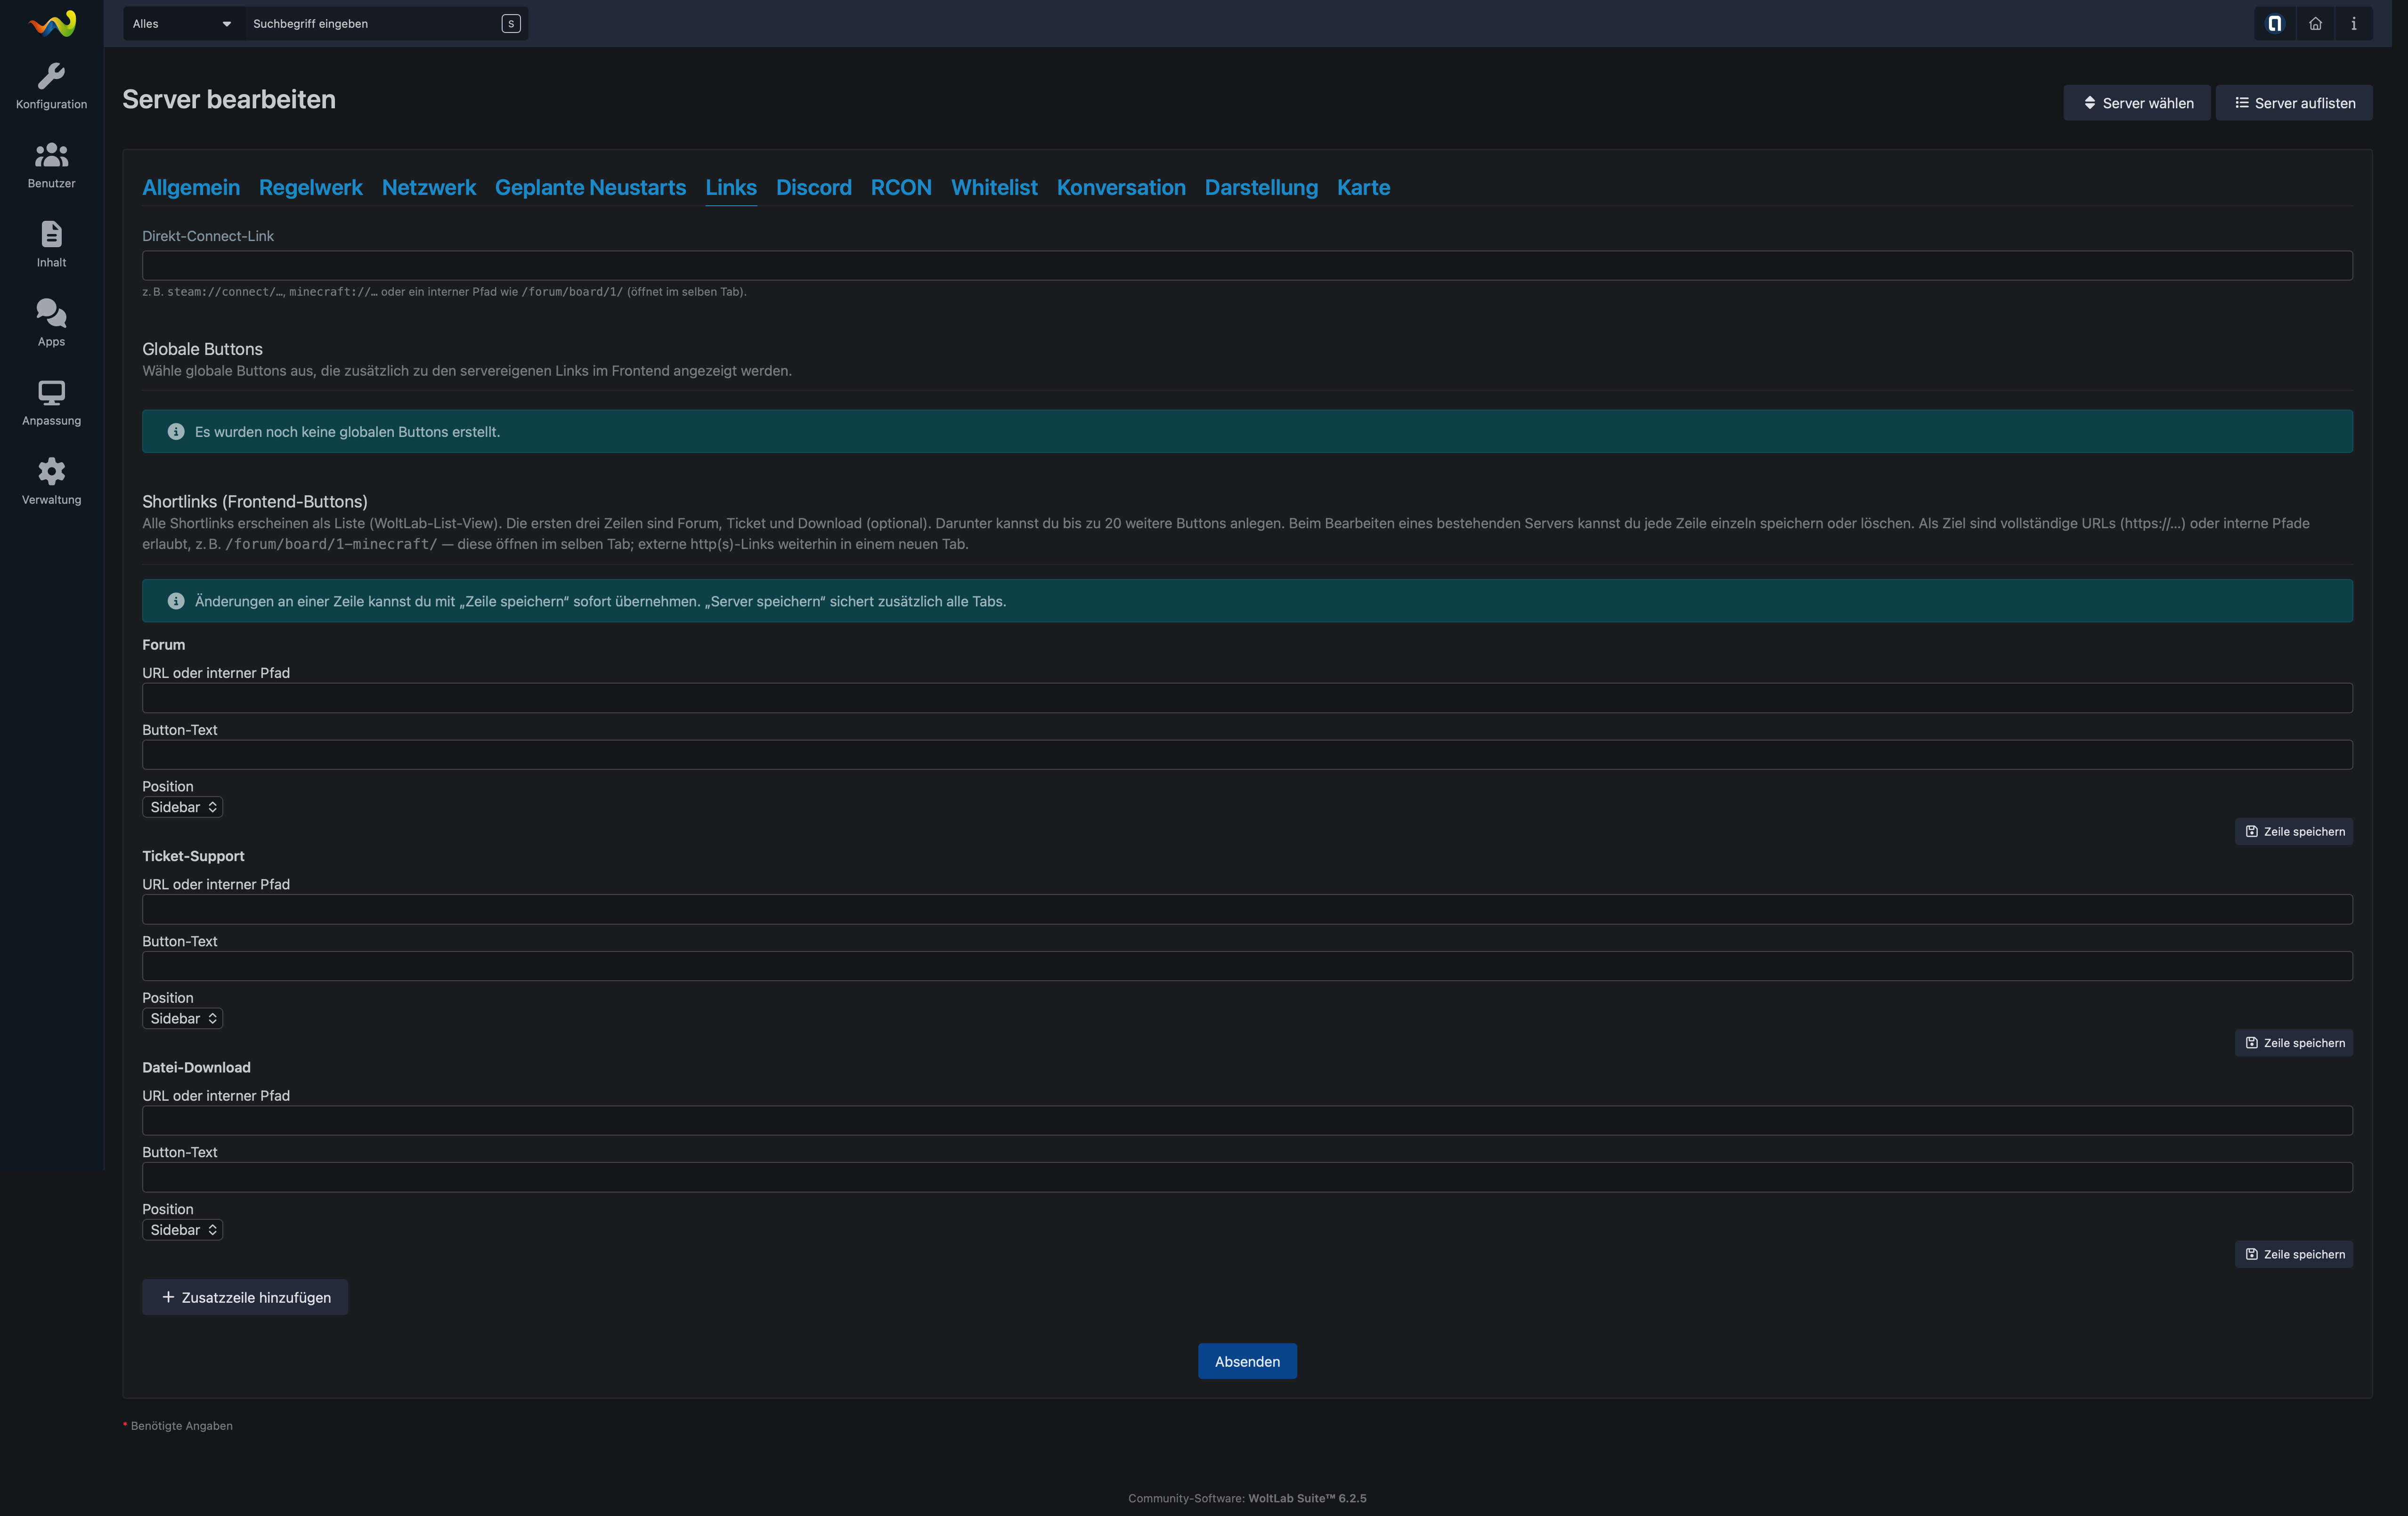Click the WoltLab shortcut icon in top bar
The image size is (2408, 1516).
[2274, 23]
